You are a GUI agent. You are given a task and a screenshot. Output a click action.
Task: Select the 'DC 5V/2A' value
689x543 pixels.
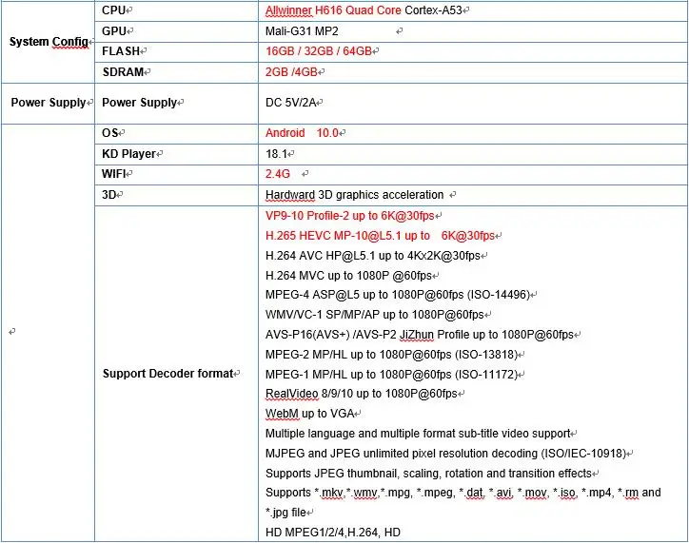point(291,103)
